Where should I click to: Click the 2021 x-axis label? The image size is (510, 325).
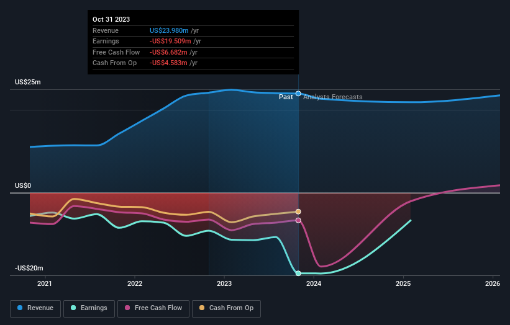click(x=45, y=283)
